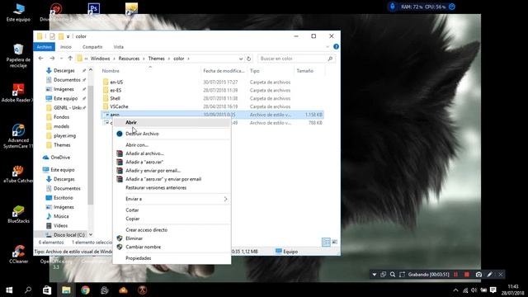The width and height of the screenshot is (528, 297).
Task: Open the Compartir ribbon tab
Action: pos(92,47)
